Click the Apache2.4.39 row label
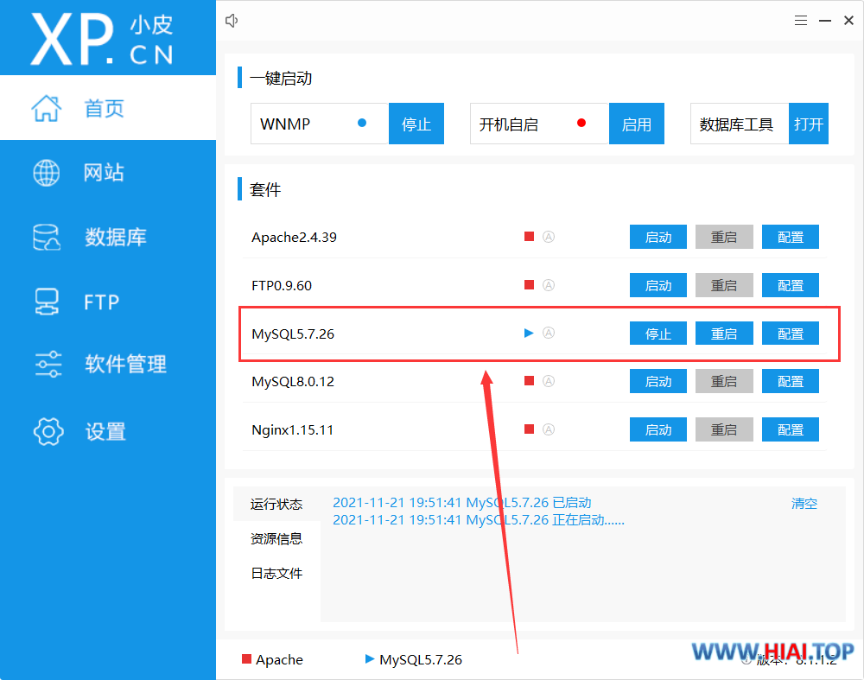 pos(294,237)
